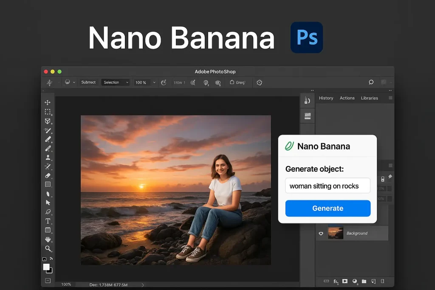Hide the Background layer visibility eye
The height and width of the screenshot is (290, 435).
pos(321,234)
